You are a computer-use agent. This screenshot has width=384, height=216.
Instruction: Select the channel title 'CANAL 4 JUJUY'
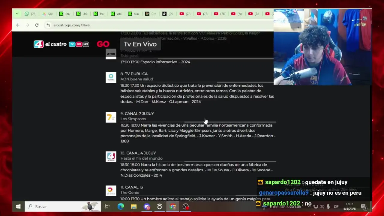pos(141,153)
